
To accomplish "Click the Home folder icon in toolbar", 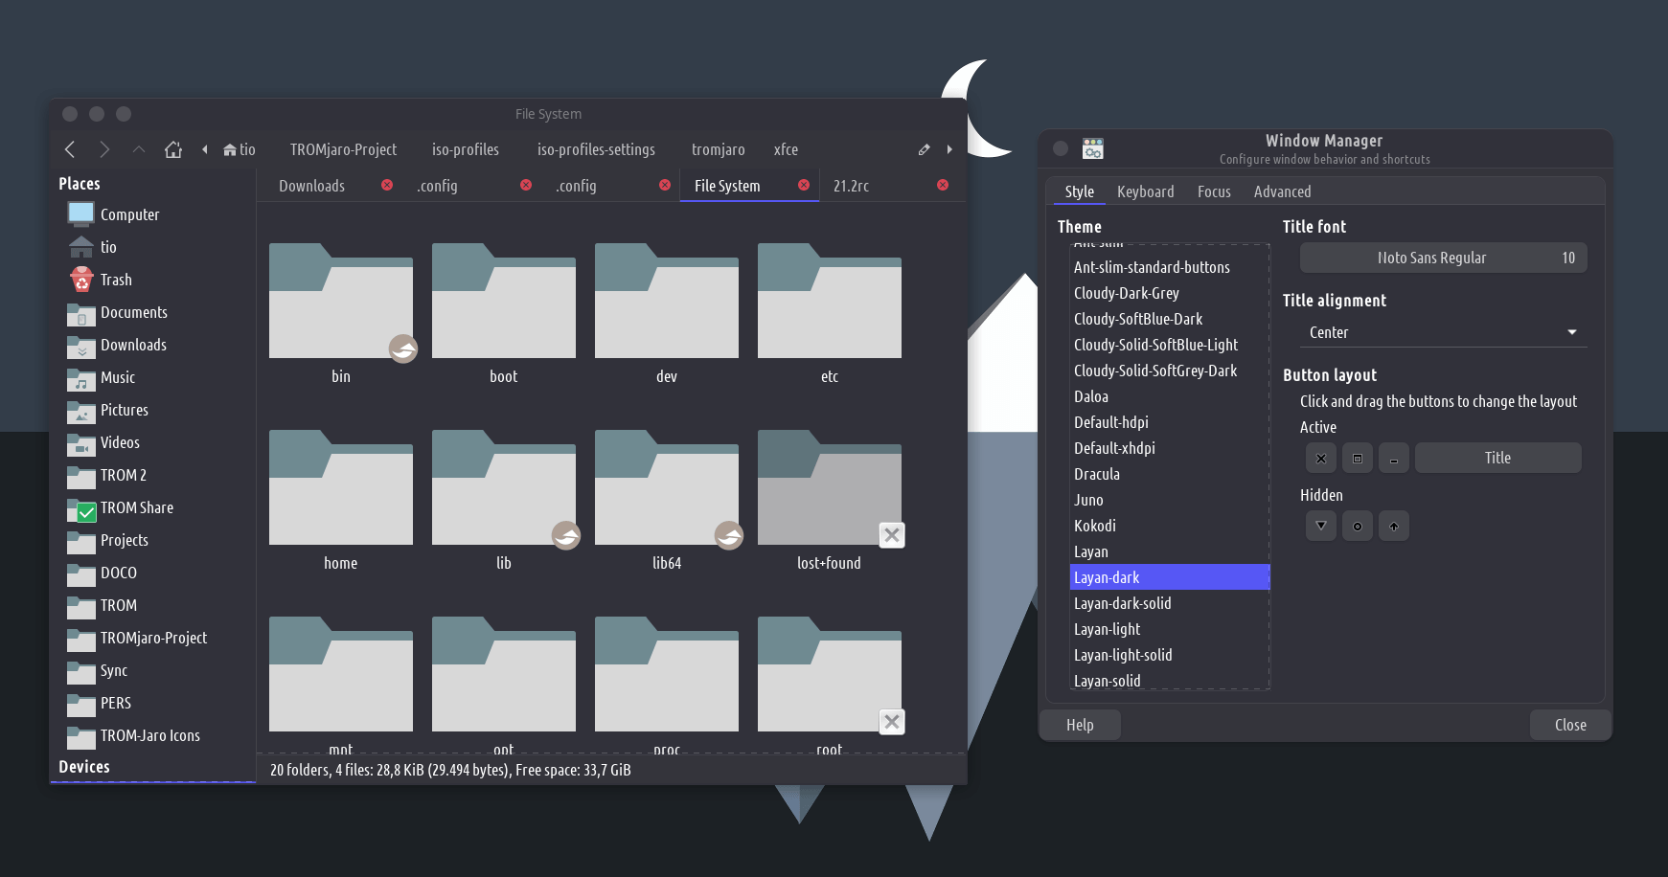I will [x=173, y=149].
